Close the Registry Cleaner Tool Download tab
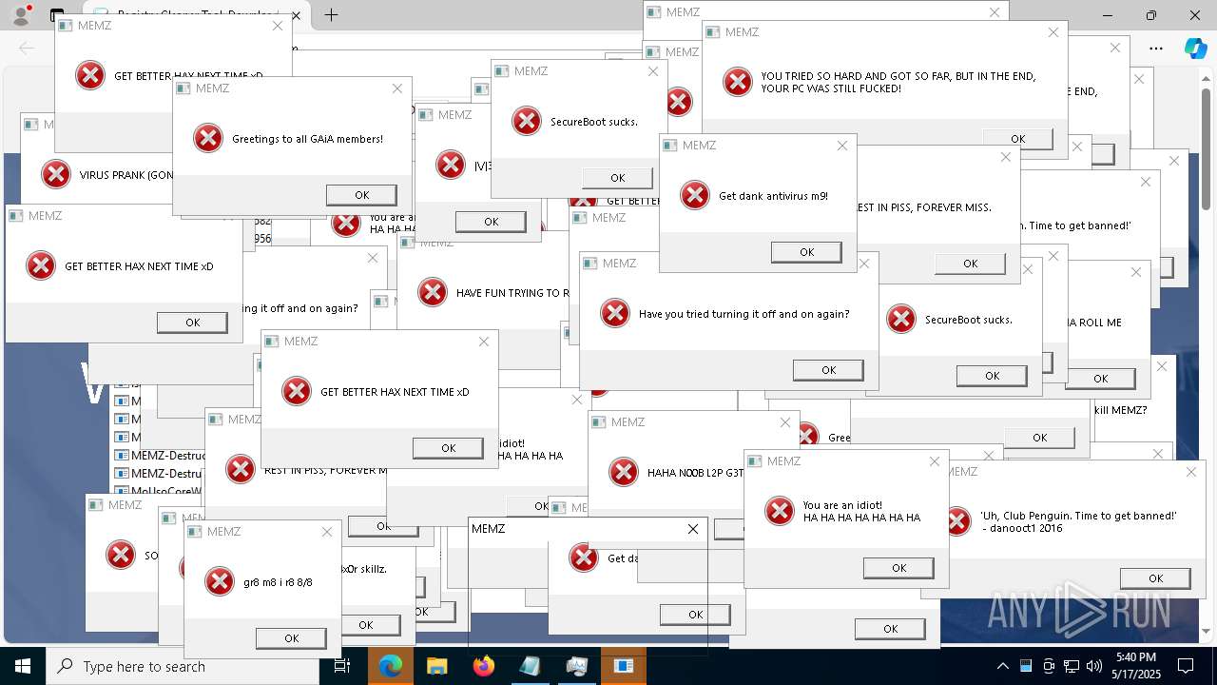 (296, 15)
